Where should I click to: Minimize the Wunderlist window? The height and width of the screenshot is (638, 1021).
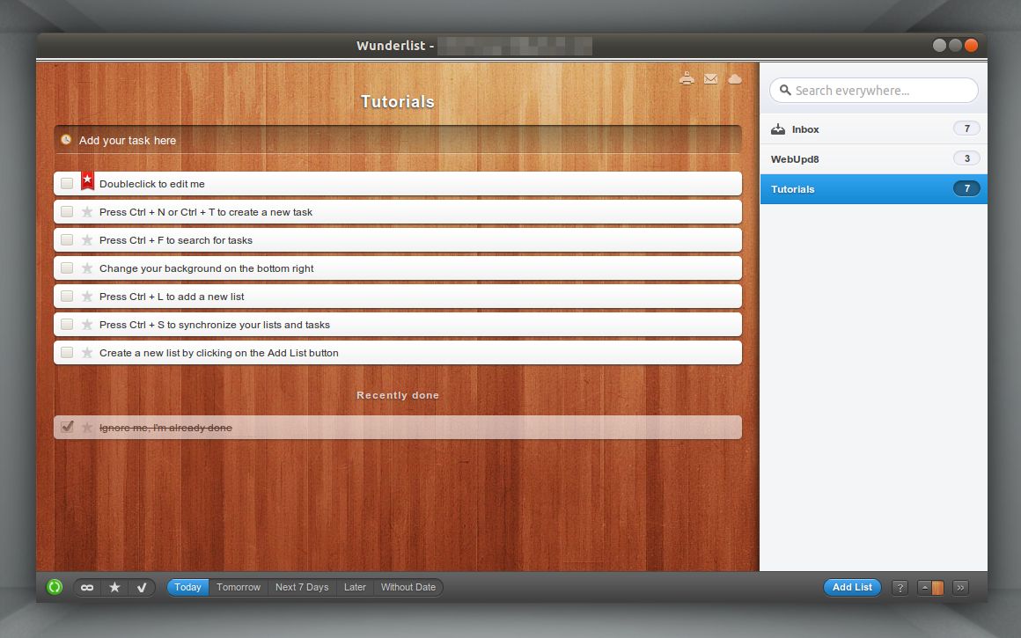coord(939,45)
